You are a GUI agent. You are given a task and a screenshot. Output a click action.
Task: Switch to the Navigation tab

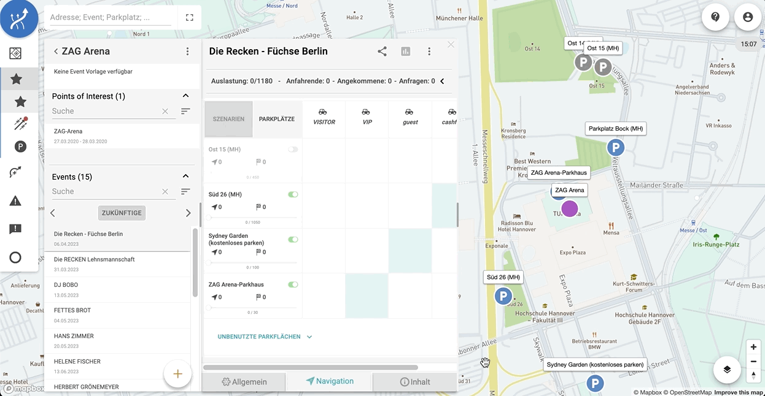[x=330, y=381]
